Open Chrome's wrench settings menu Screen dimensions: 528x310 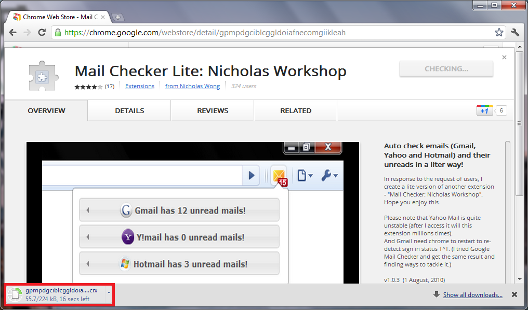point(515,33)
